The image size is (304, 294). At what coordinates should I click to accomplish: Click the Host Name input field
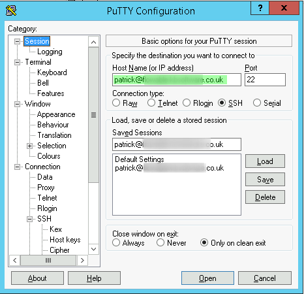coord(177,80)
